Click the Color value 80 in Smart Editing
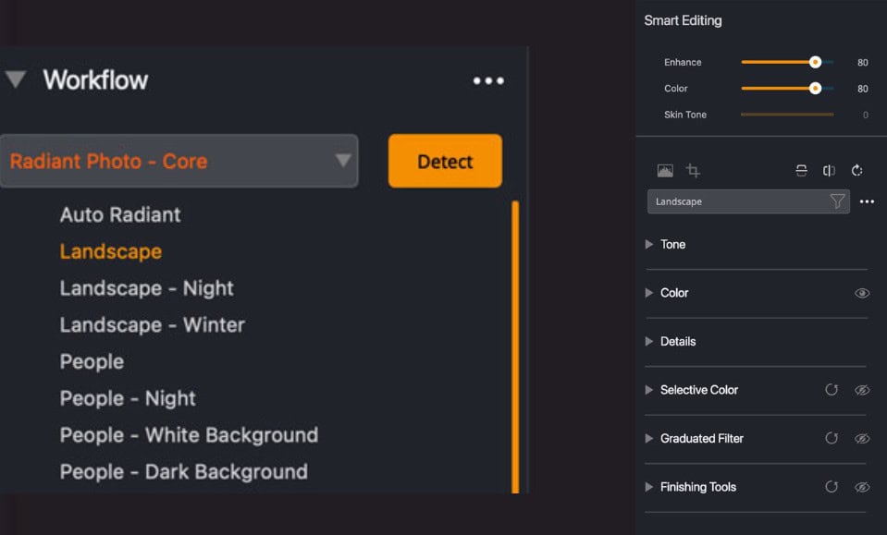 (863, 89)
